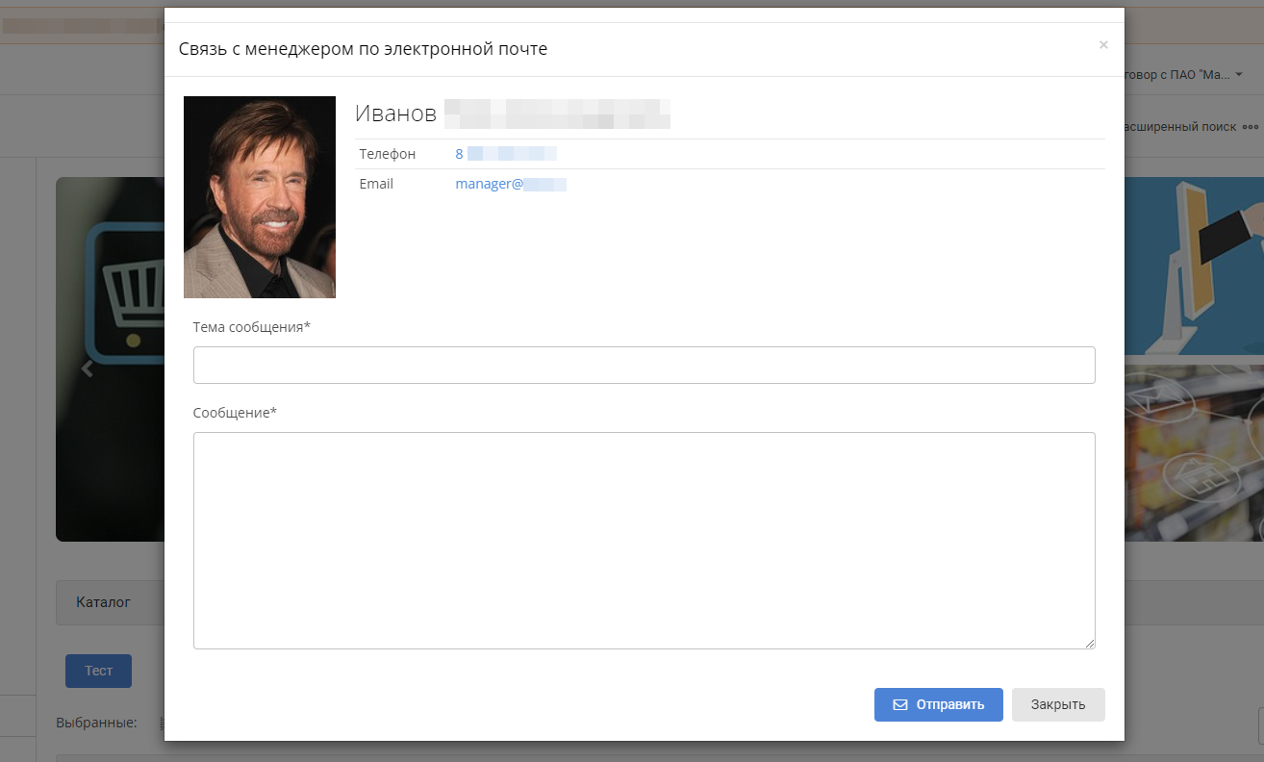This screenshot has width=1264, height=762.
Task: Click the envelope icon on Отправить
Action: click(x=900, y=704)
